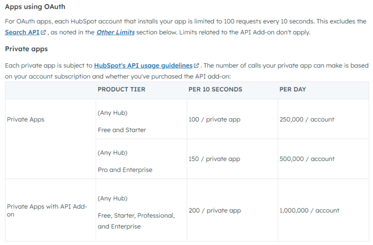Select the Private Apps row label
Image resolution: width=373 pixels, height=245 pixels.
click(26, 119)
